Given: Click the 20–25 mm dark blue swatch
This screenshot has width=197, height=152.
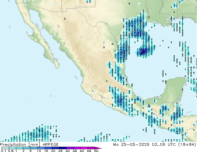Looking at the screenshot, I should tap(56, 148).
